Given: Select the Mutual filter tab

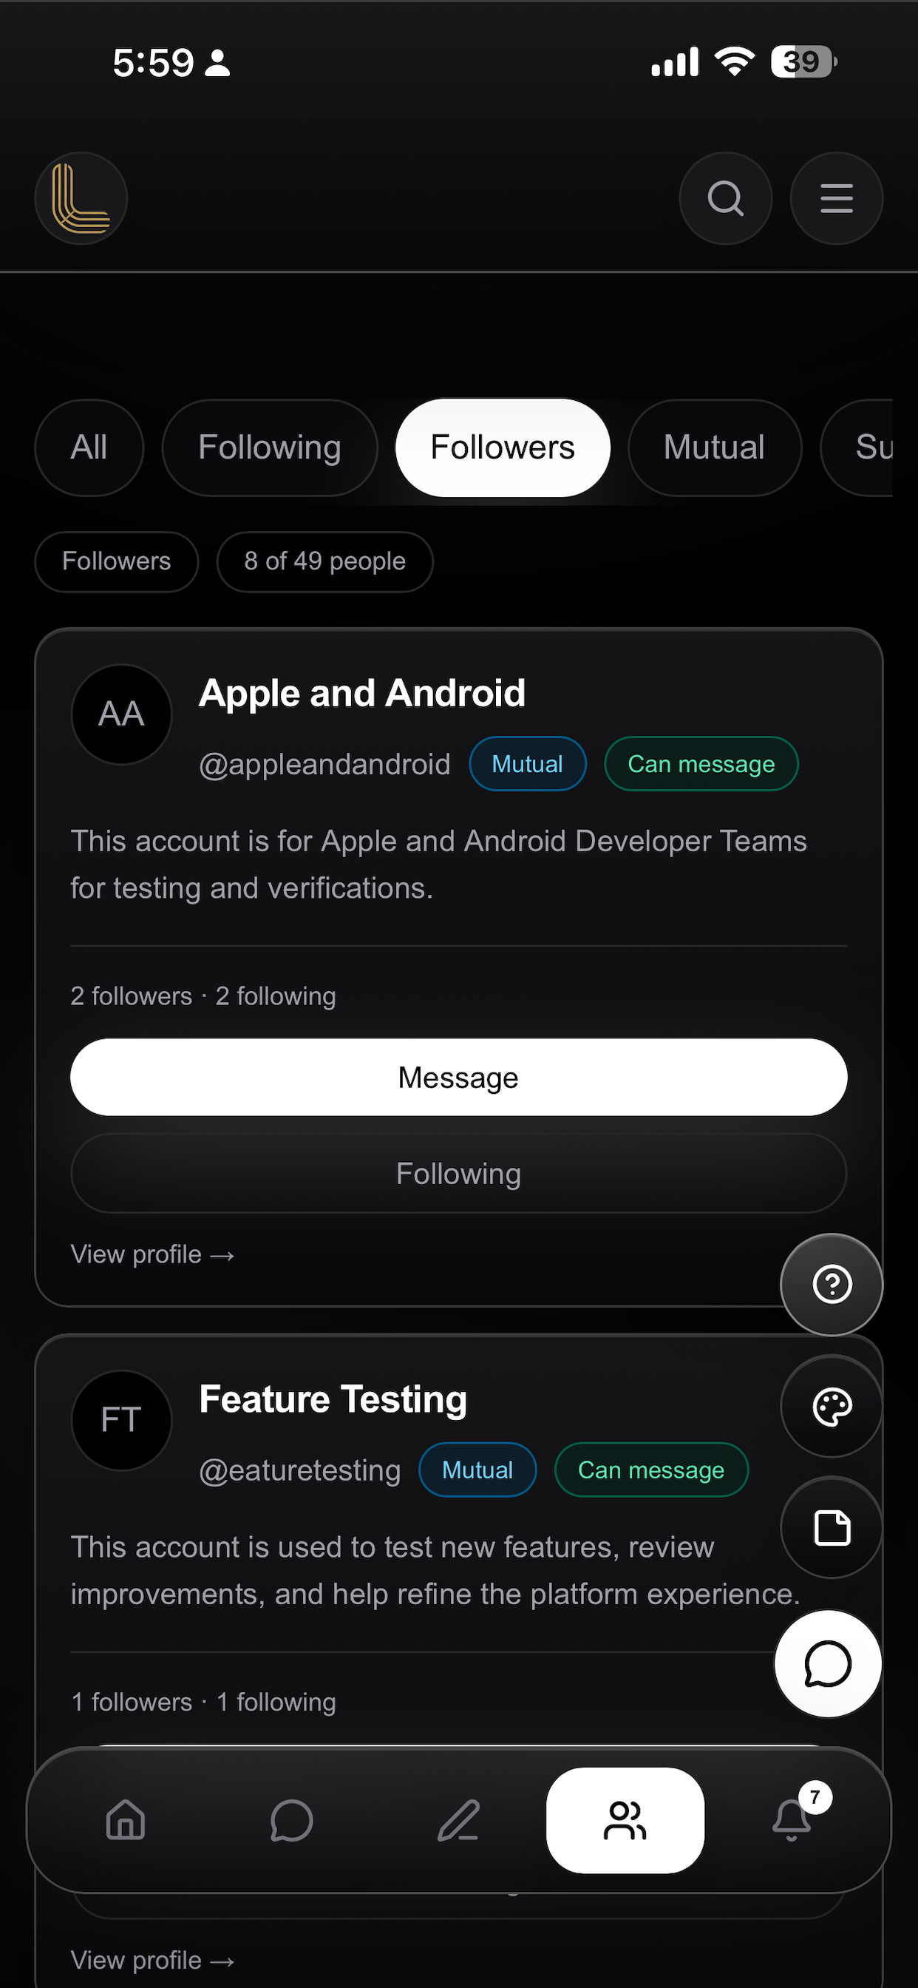Looking at the screenshot, I should tap(714, 447).
